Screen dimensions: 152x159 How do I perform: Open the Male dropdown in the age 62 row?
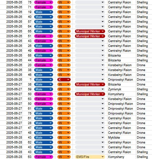click(44, 142)
